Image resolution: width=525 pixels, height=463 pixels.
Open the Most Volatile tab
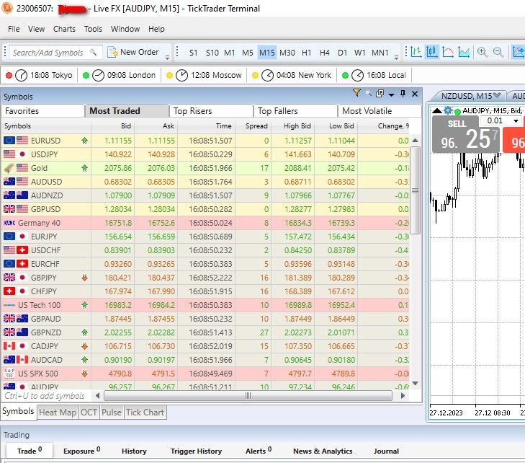coord(380,111)
